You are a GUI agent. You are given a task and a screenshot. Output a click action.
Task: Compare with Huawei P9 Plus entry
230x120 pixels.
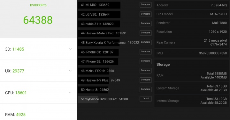(146, 80)
